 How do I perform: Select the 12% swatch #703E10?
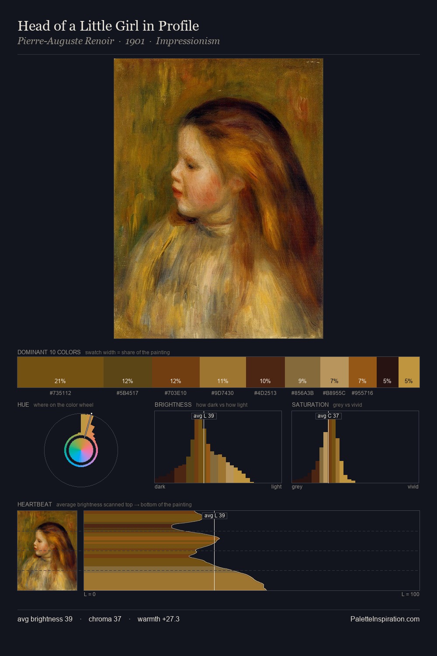click(176, 372)
